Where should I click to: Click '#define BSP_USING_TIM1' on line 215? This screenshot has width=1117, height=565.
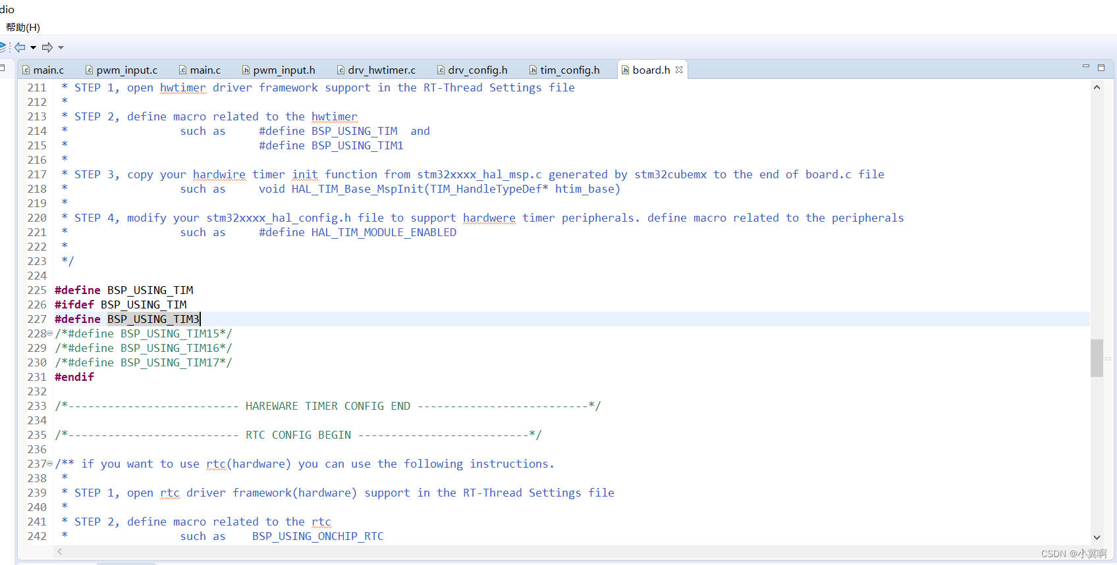pos(331,145)
